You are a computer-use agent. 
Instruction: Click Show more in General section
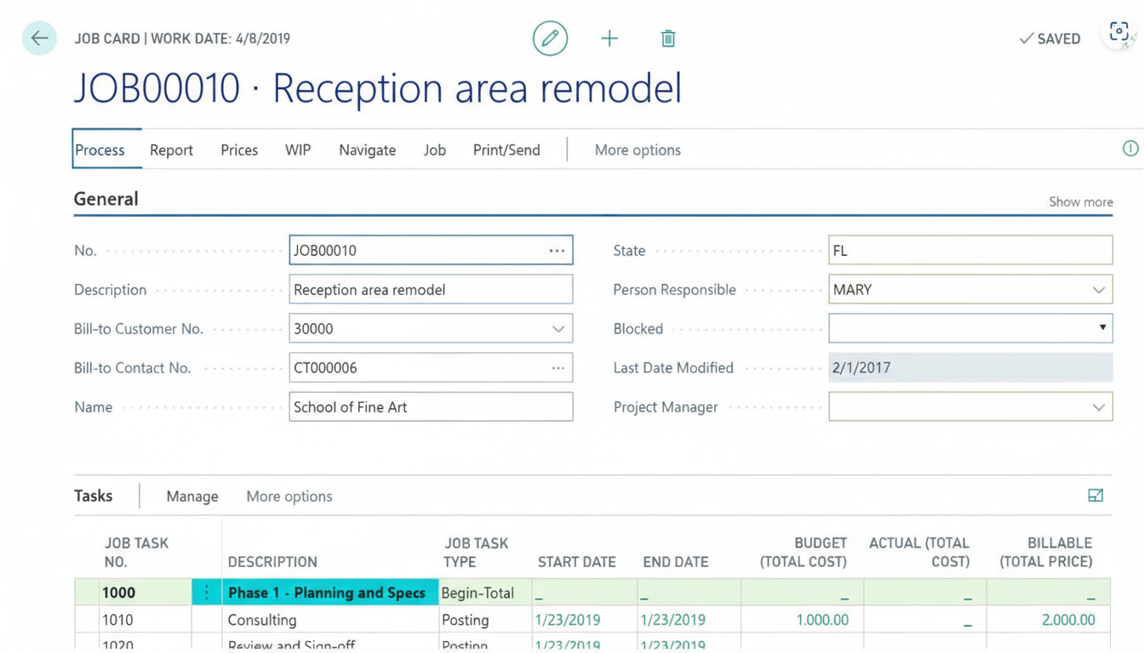pos(1080,202)
